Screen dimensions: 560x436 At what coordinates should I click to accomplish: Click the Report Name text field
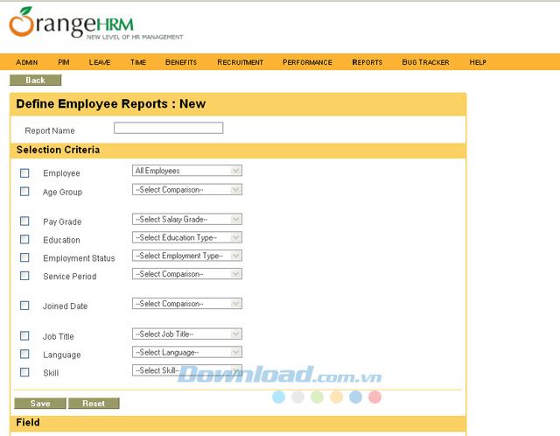(168, 128)
